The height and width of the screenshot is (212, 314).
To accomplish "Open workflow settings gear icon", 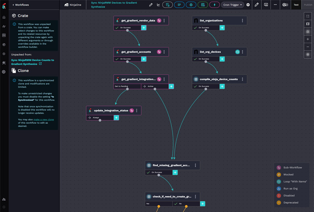I will tap(248, 5).
